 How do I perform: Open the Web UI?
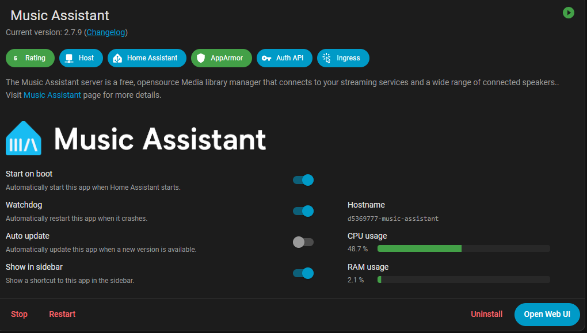pyautogui.click(x=547, y=314)
